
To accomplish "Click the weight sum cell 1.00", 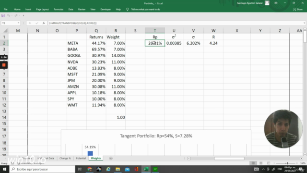I will pos(116,117).
